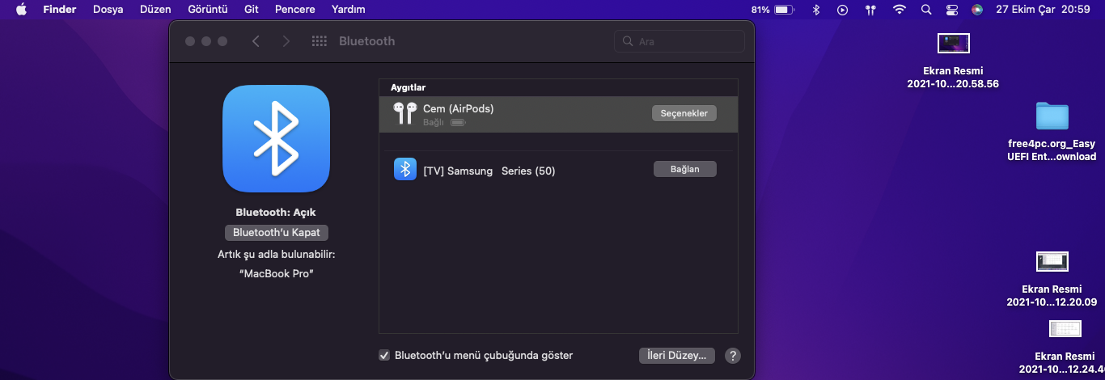This screenshot has height=380, width=1105.
Task: Open the Pencere menu
Action: tap(293, 10)
